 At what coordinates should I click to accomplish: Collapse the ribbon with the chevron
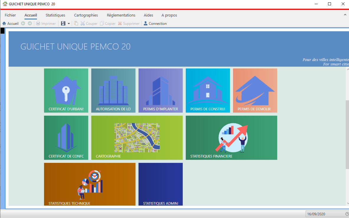(x=345, y=15)
